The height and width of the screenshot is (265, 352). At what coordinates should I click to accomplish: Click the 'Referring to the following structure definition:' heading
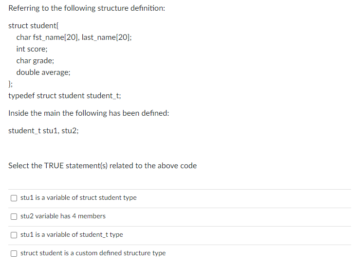coord(87,8)
